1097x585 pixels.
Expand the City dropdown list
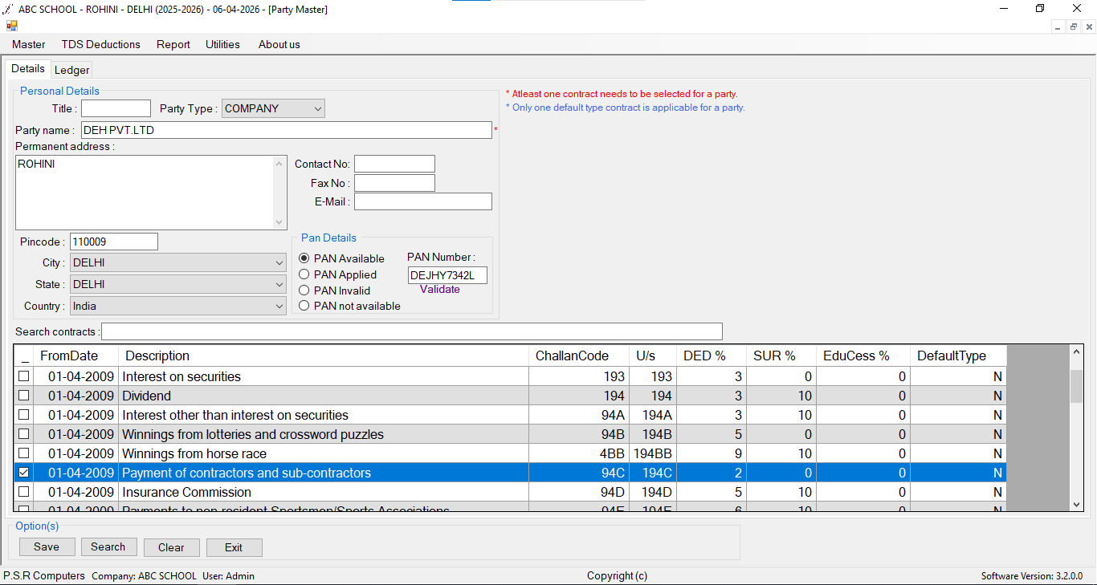click(279, 263)
